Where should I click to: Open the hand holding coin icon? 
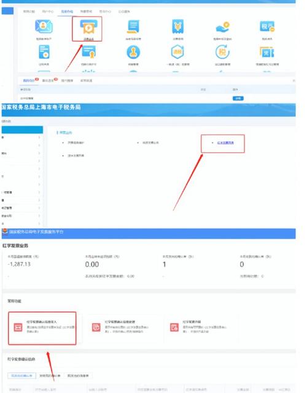coord(222,27)
